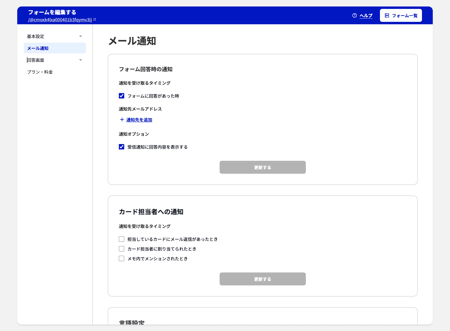Open 回答画面 in the sidebar

pos(55,60)
